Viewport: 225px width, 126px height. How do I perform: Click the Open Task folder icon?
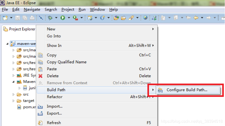(123, 18)
